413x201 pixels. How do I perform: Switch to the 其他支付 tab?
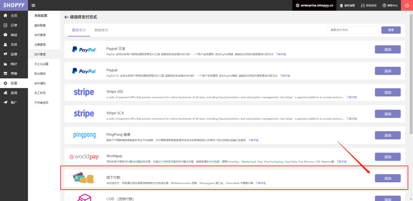click(101, 30)
